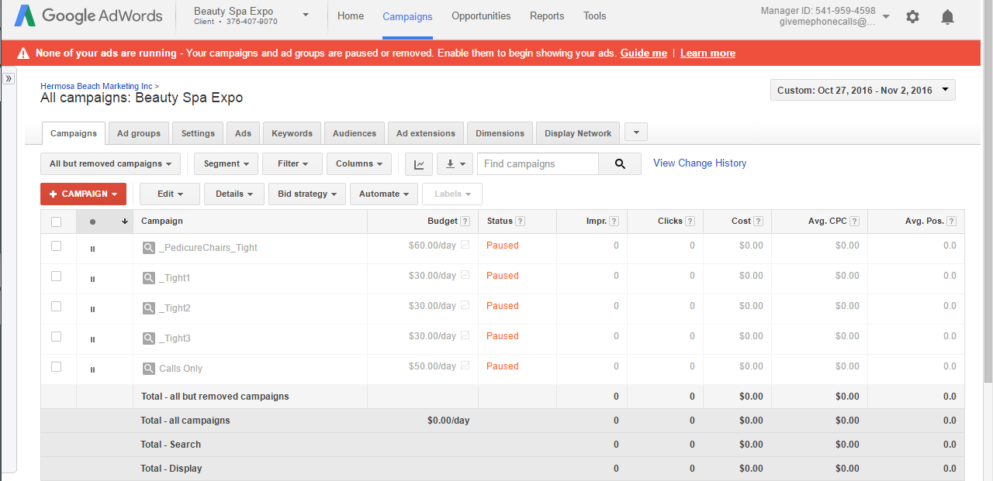Screen dimensions: 993x481
Task: Expand the left sidebar chevron panel
Action: coord(9,79)
